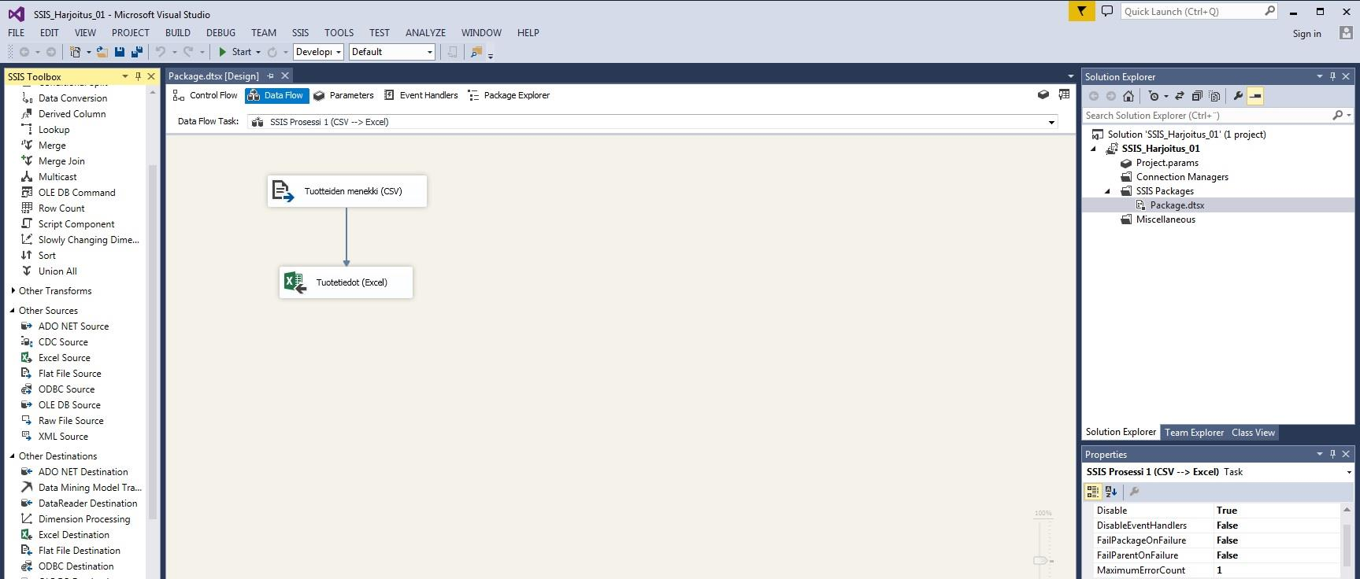Viewport: 1360px width, 579px height.
Task: Click Show All Files icon in Solution Explorer
Action: [1214, 96]
